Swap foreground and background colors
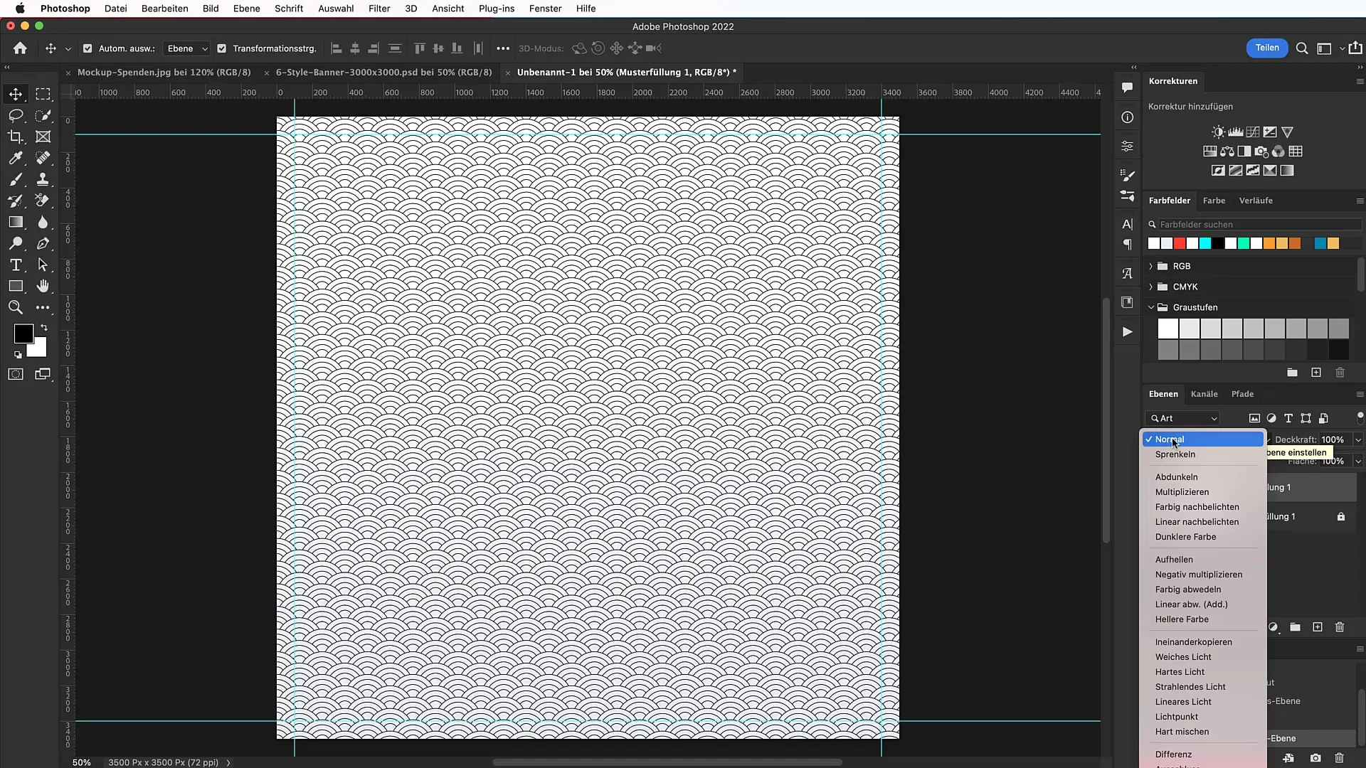The image size is (1366, 768). coord(44,328)
